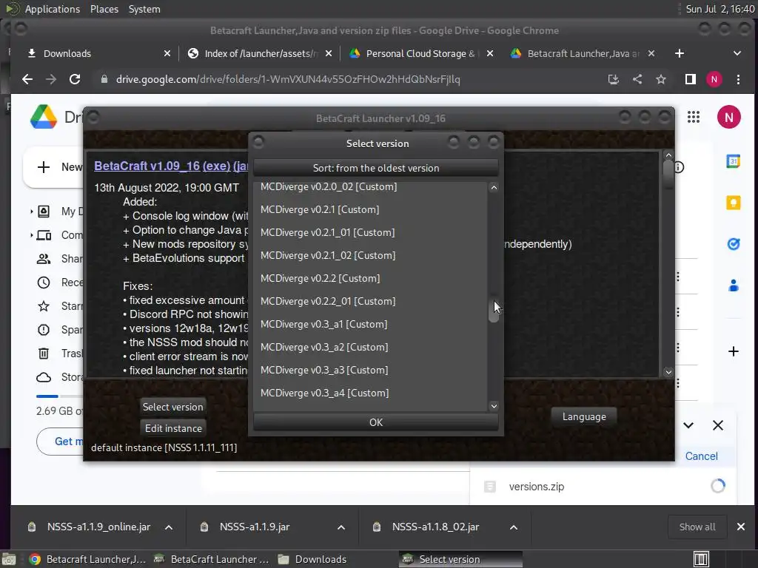Open BetaCraft v1.09_16 changelog link
758x568 pixels.
tap(147, 166)
